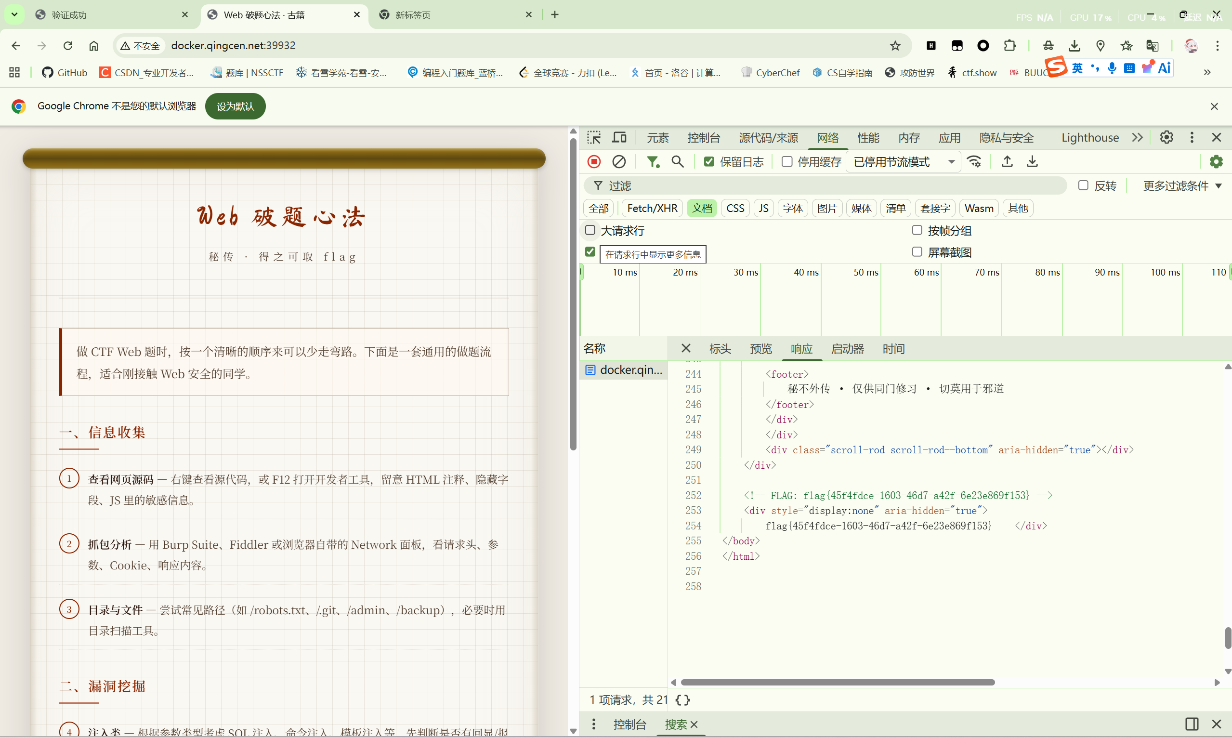Open the 标头 request detail tab
The width and height of the screenshot is (1232, 738).
(x=720, y=349)
